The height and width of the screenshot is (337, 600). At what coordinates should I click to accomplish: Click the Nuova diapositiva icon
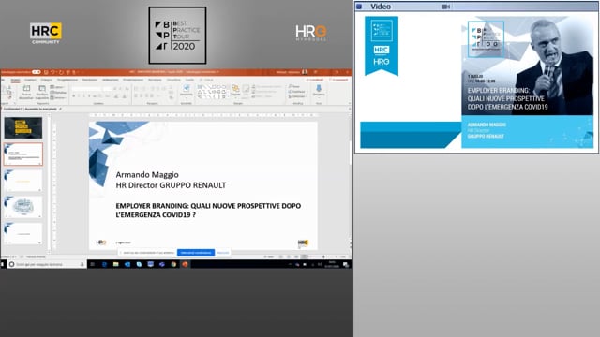[26, 93]
